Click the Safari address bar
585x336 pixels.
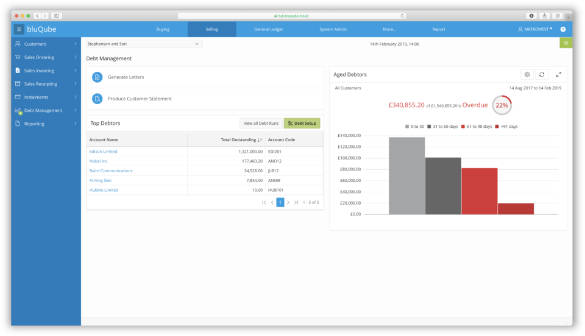pyautogui.click(x=292, y=16)
